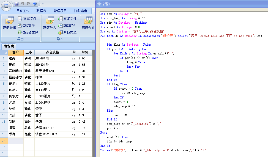Click price cell 2.4
This screenshot has width=268, height=157.
coord(85,103)
